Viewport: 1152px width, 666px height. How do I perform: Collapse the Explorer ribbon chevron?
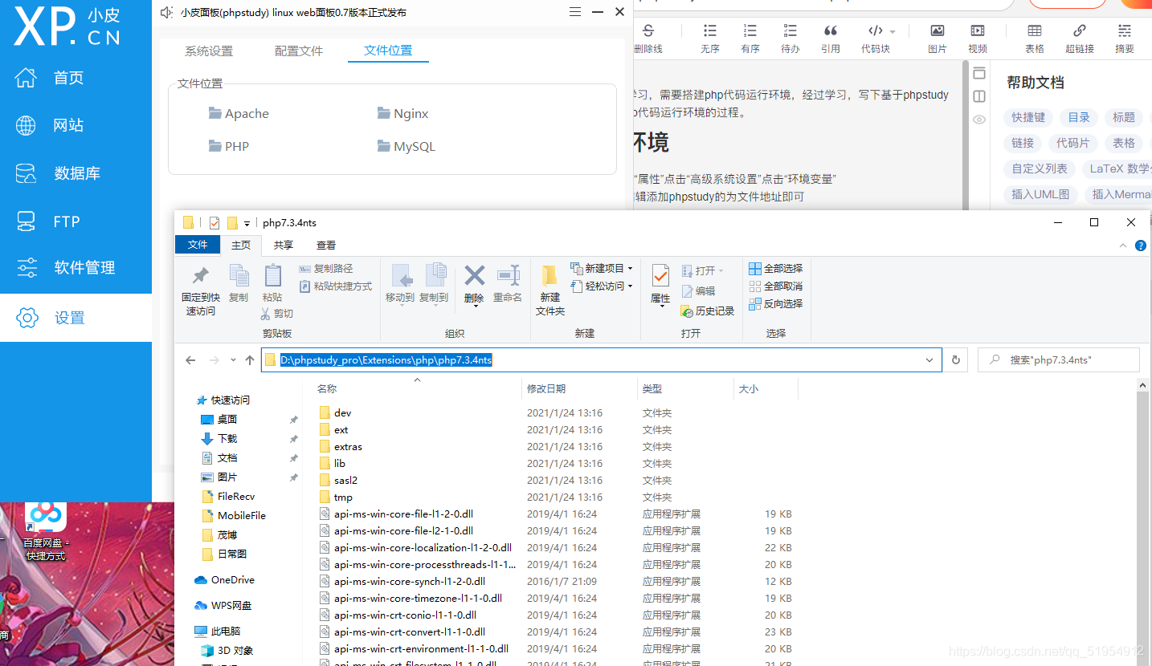click(x=1124, y=246)
